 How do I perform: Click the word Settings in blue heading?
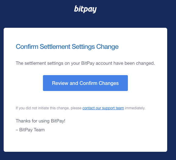[x=83, y=47]
